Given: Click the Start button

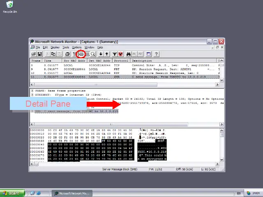Looking at the screenshot, I should [x=12, y=193].
